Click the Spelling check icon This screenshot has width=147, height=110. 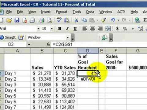tap(59, 20)
